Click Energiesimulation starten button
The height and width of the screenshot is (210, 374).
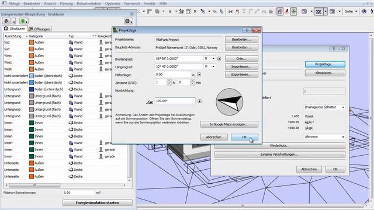(x=98, y=203)
